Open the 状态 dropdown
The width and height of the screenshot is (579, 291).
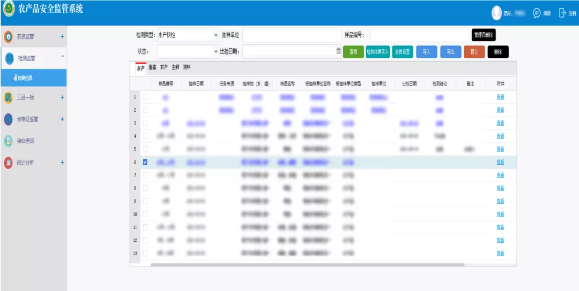tap(216, 52)
